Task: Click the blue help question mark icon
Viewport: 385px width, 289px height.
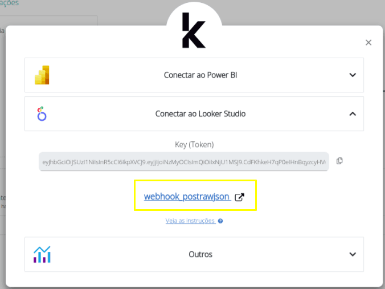Action: click(x=220, y=221)
